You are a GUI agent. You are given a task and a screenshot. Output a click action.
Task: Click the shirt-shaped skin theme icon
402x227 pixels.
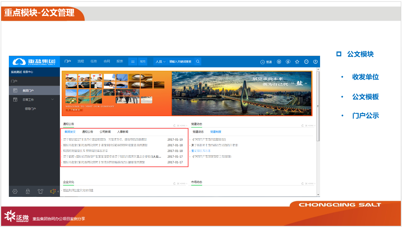click(x=40, y=191)
